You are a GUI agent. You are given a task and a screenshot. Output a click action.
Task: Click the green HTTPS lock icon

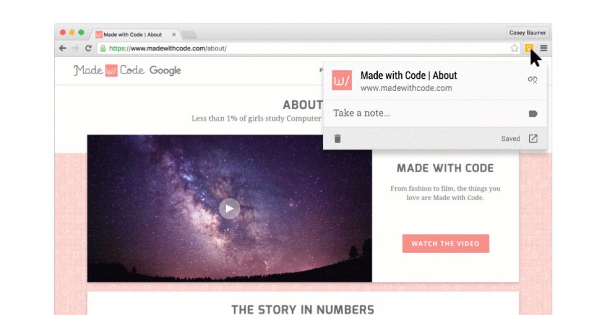point(103,49)
